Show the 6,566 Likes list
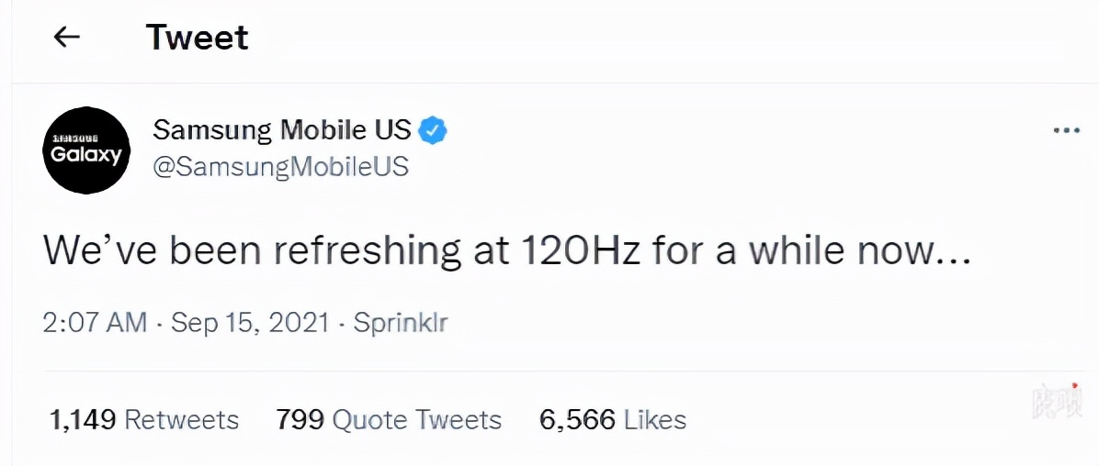The height and width of the screenshot is (466, 1099). 613,420
